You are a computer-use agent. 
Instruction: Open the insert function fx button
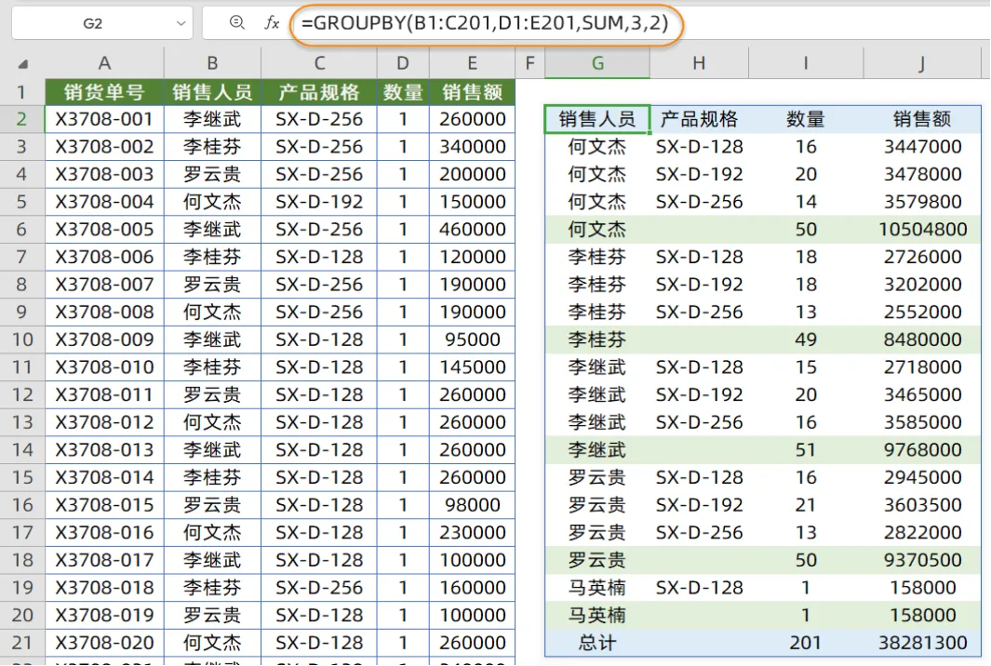(272, 22)
